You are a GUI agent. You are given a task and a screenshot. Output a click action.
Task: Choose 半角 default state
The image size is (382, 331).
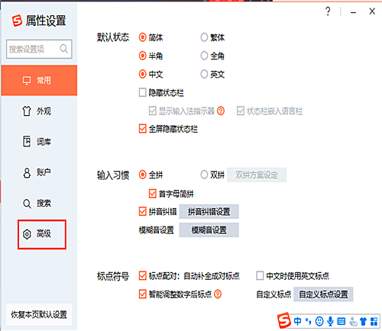(x=142, y=56)
